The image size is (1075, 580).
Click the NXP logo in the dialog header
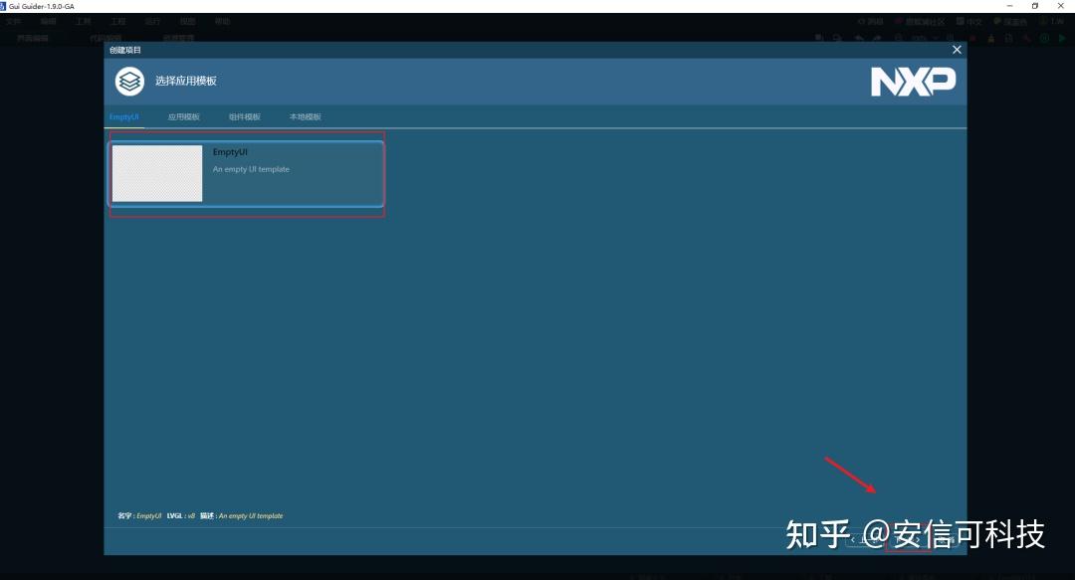913,82
